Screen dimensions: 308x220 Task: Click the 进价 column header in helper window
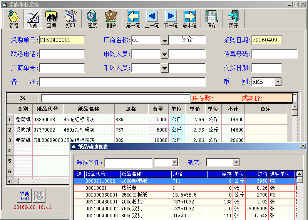(257, 174)
